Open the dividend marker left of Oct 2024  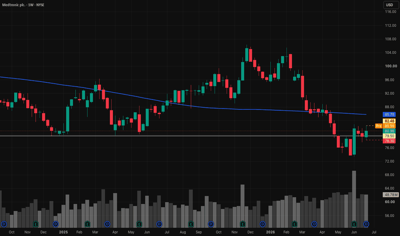(4, 224)
